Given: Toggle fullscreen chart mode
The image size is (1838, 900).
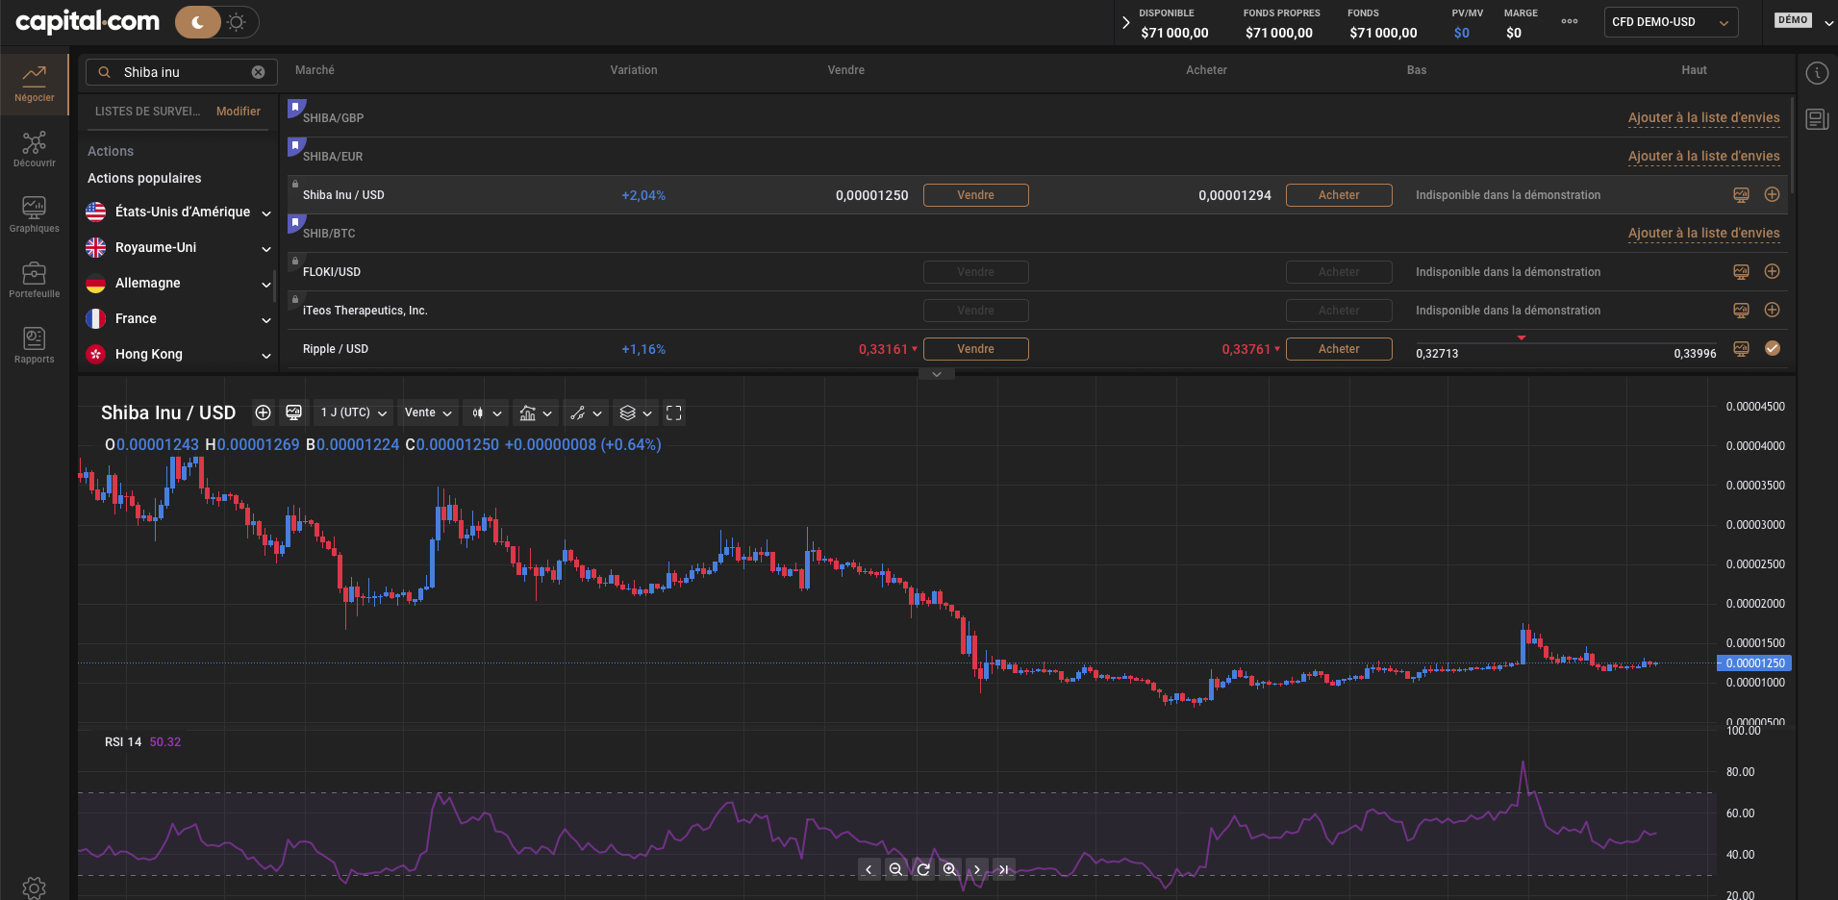Looking at the screenshot, I should tap(674, 412).
